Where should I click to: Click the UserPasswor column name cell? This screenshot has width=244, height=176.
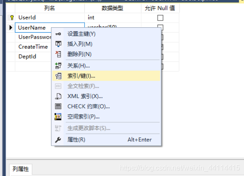point(33,37)
